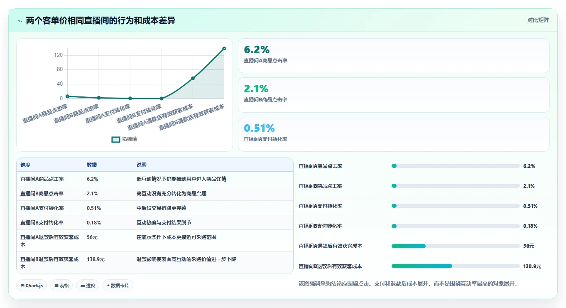Click the progress bar for 直播间B退款后有效获客成本
The height and width of the screenshot is (308, 566).
pos(456,266)
